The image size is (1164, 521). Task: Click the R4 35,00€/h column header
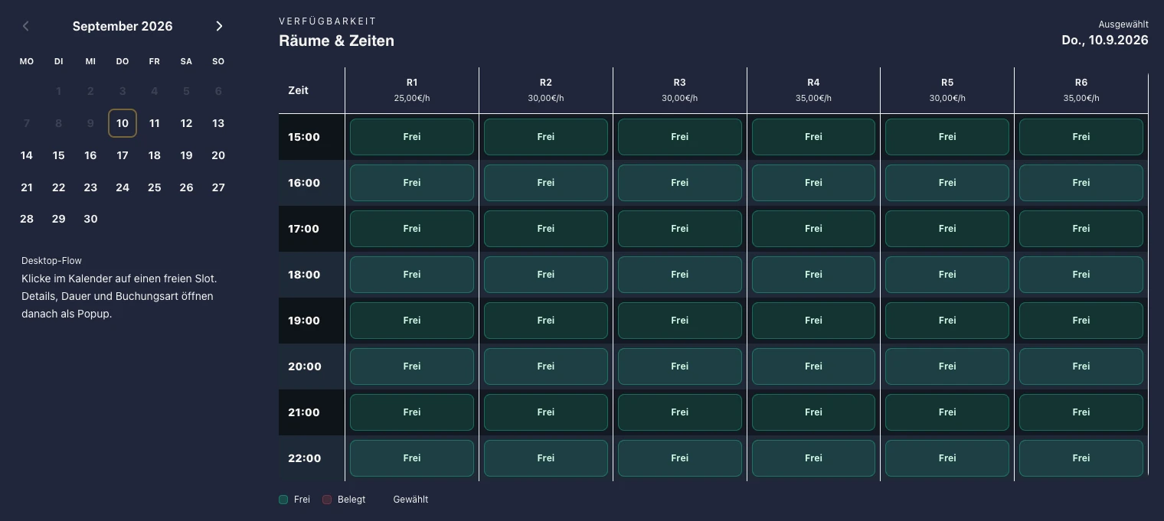tap(813, 90)
